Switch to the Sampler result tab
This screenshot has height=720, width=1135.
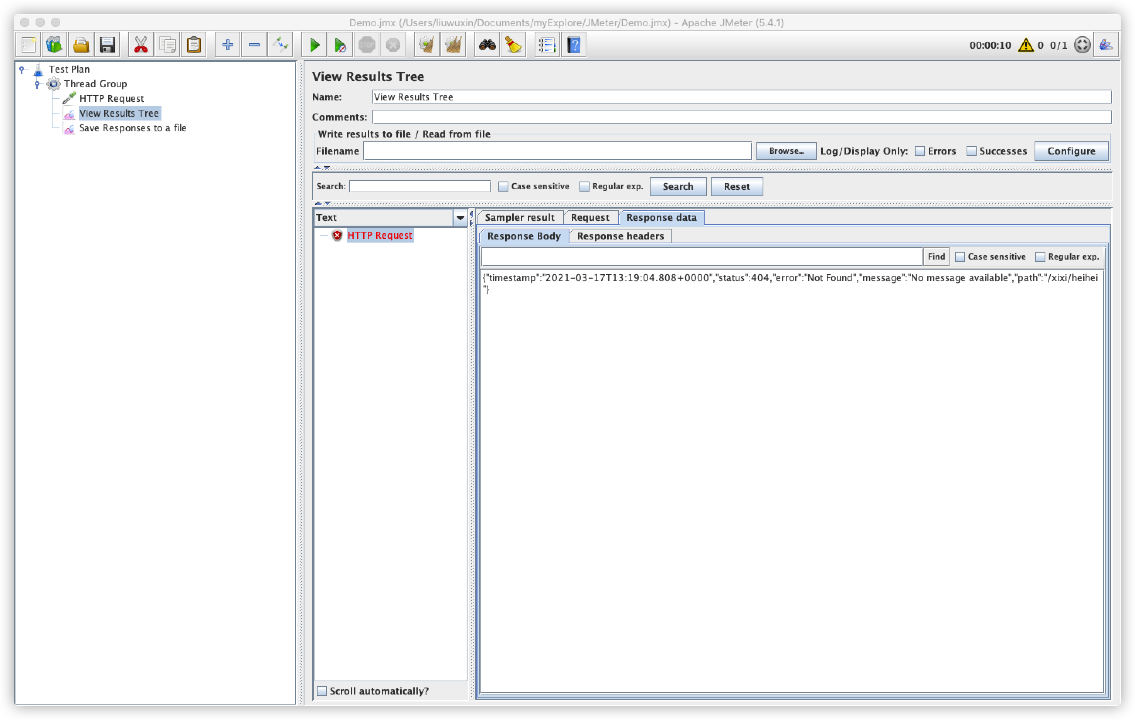pyautogui.click(x=520, y=218)
